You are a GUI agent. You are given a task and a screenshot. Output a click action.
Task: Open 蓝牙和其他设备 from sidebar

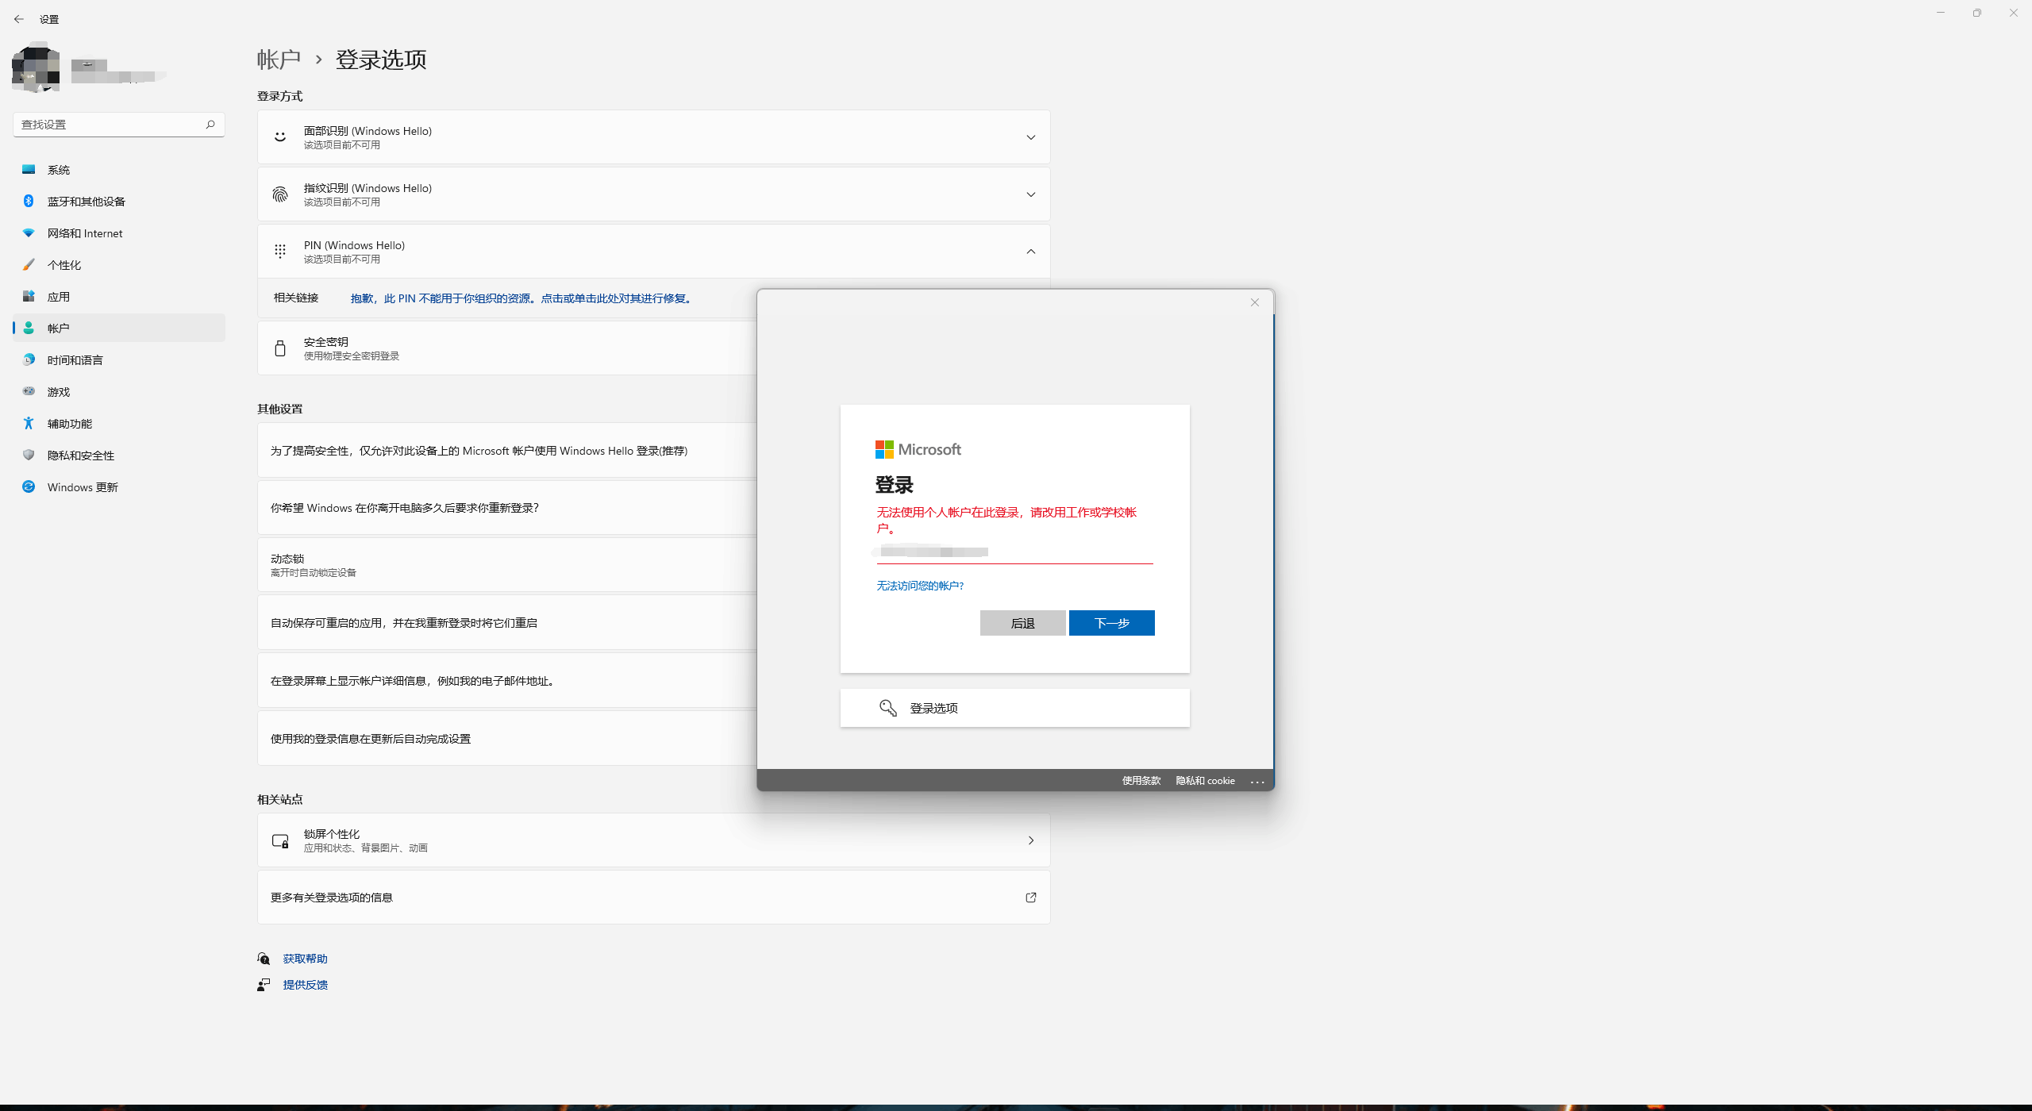pyautogui.click(x=86, y=202)
